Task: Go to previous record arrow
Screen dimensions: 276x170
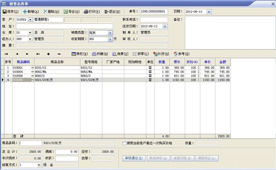Action: [x=17, y=54]
